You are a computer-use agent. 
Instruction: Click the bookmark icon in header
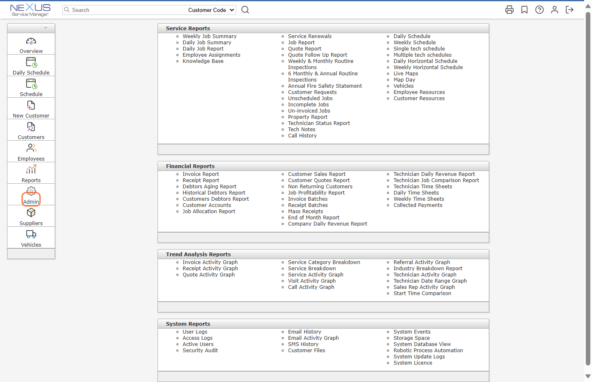(524, 10)
